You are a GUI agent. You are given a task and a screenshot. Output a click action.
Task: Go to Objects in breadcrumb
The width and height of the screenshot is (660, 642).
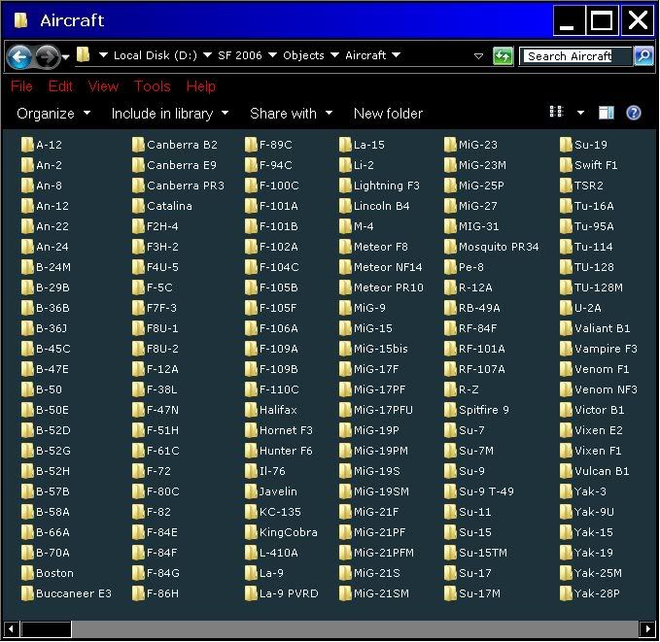click(x=303, y=55)
